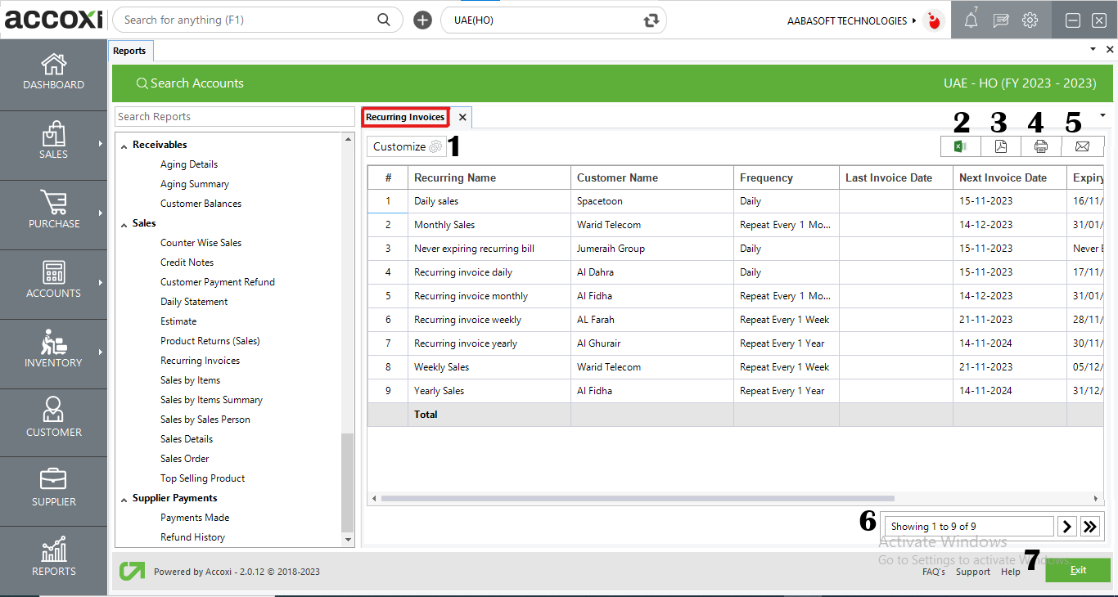The image size is (1118, 597).
Task: Open the Dashboard module
Action: point(53,74)
